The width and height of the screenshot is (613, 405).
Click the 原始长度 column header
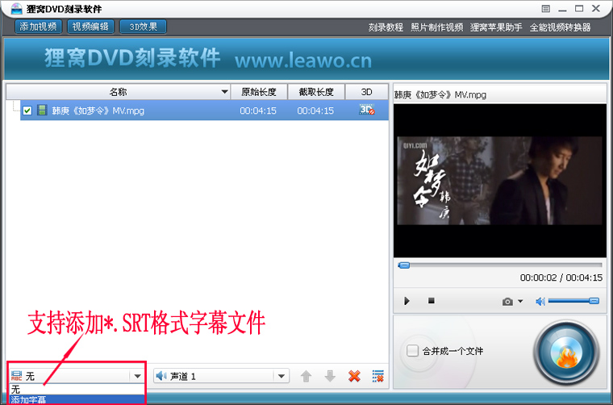[x=259, y=92]
